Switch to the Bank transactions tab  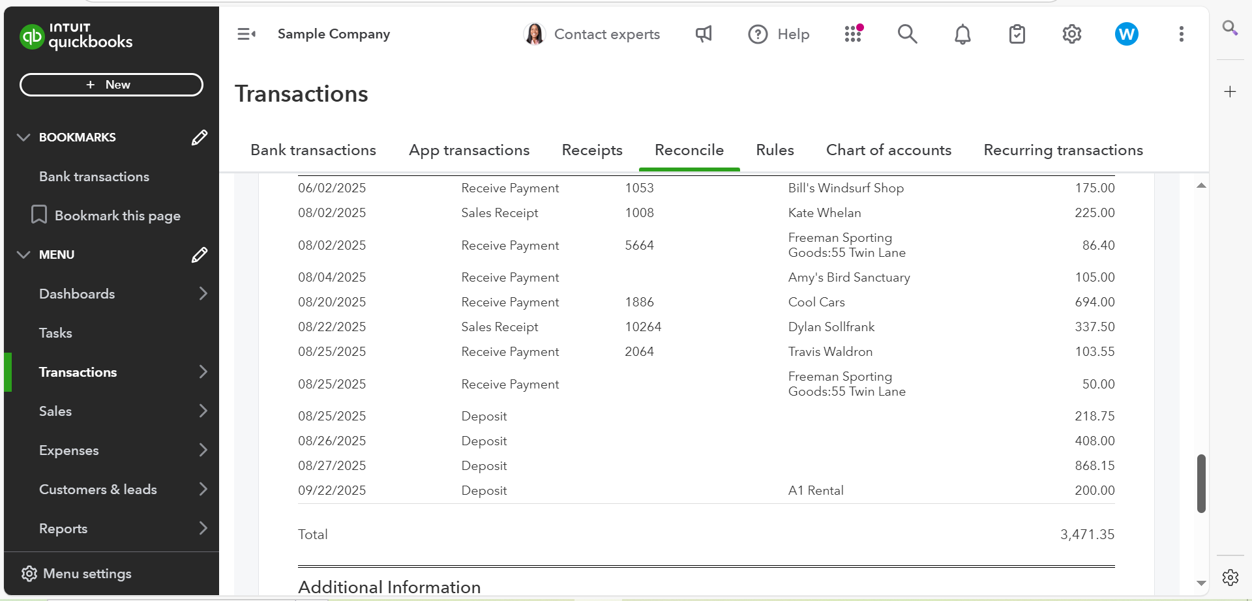click(313, 150)
